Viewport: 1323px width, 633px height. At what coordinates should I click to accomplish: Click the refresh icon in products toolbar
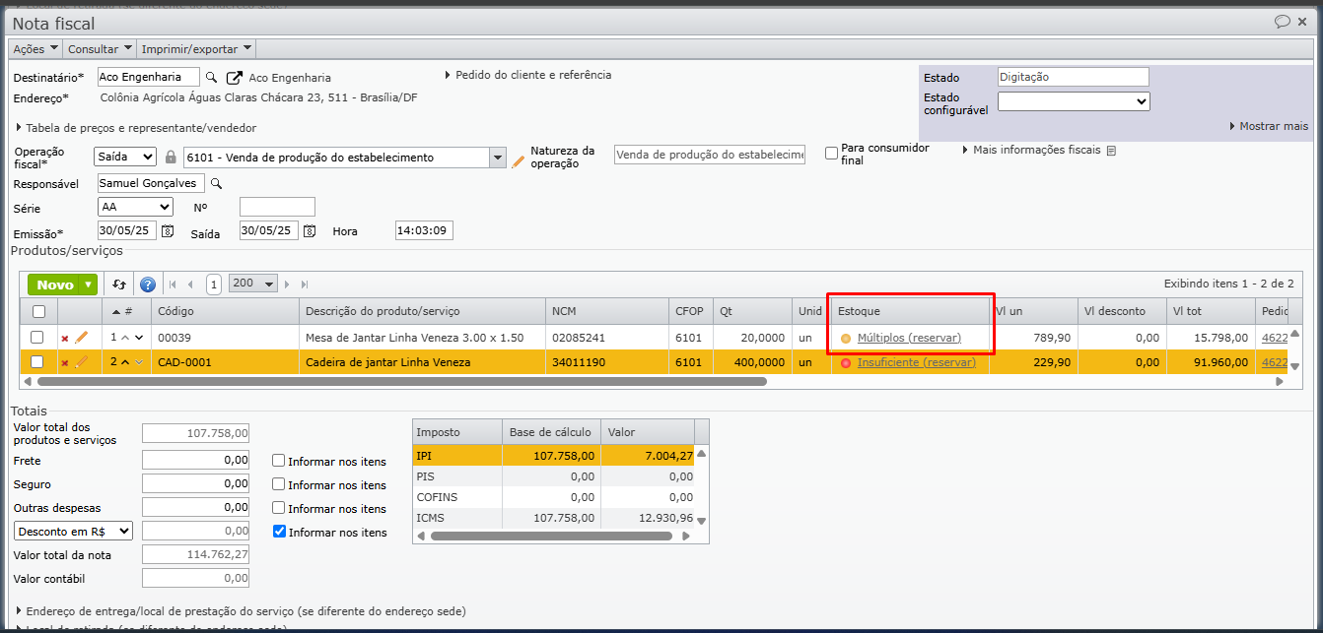click(x=119, y=285)
